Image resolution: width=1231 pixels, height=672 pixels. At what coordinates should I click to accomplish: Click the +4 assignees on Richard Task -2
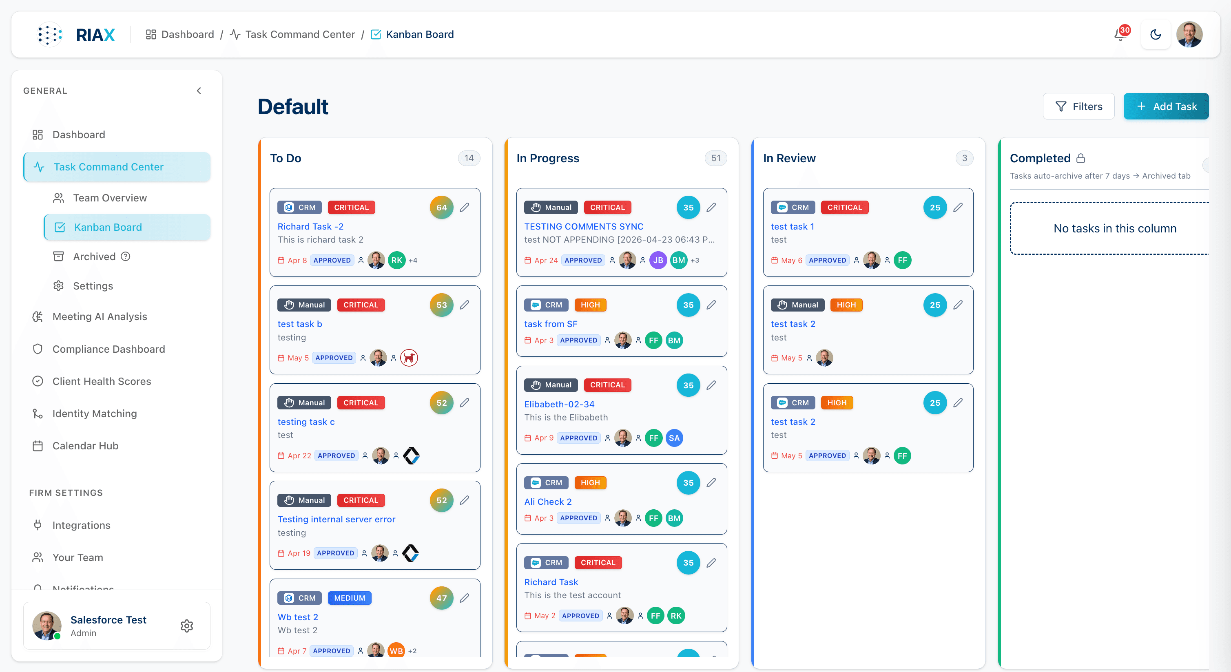click(x=413, y=260)
